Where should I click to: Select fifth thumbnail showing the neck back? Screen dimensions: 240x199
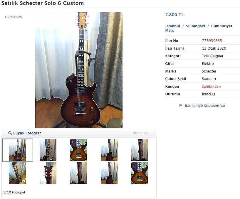[x=140, y=150]
